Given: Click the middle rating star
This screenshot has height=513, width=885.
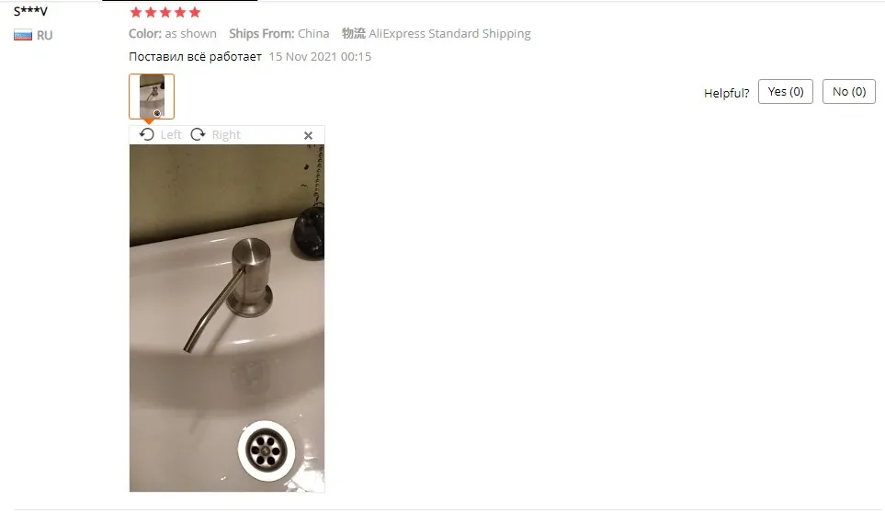Looking at the screenshot, I should pos(165,13).
